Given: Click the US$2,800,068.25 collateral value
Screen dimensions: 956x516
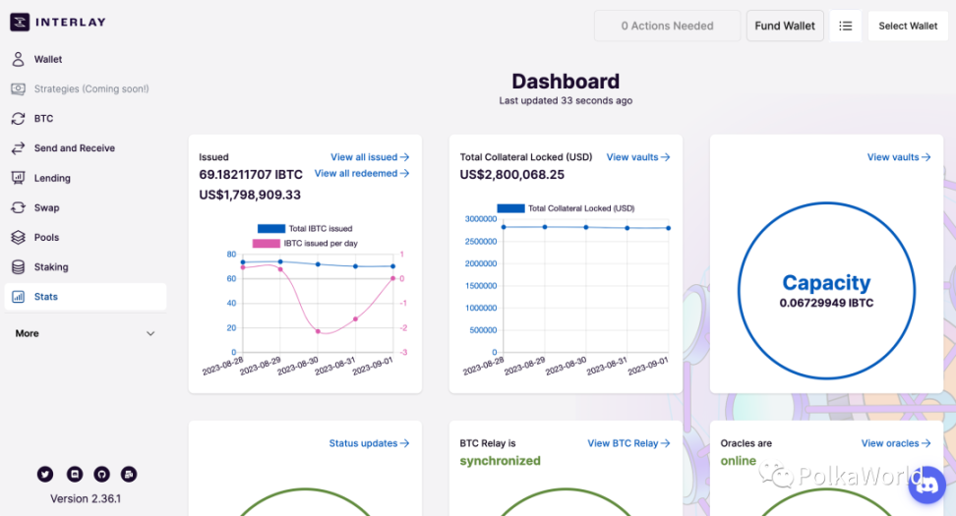Looking at the screenshot, I should pos(512,175).
